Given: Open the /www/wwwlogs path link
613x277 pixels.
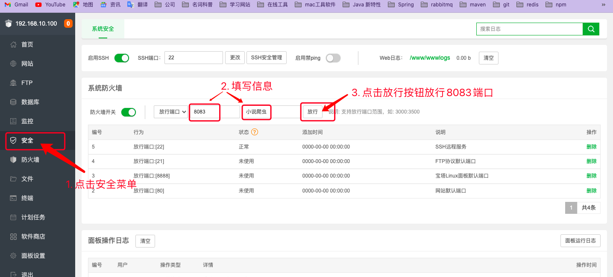Looking at the screenshot, I should 430,58.
